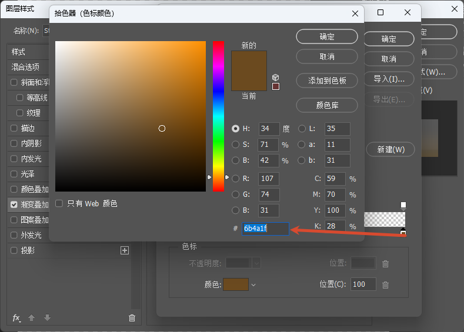Image resolution: width=464 pixels, height=332 pixels.
Task: Click the K black percentage field
Action: pyautogui.click(x=335, y=226)
